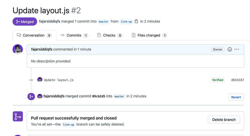Click the Verified signature badge

coord(217,80)
